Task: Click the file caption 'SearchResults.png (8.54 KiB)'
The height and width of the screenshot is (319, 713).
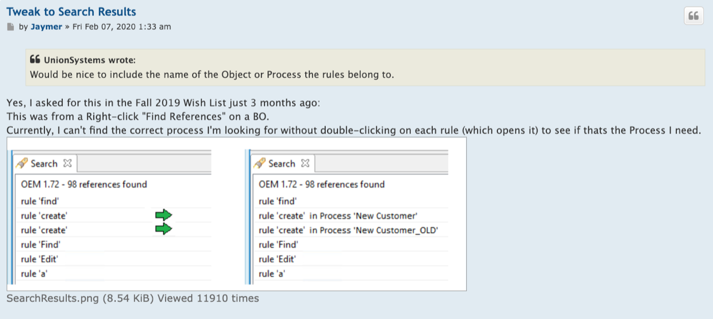Action: [81, 298]
